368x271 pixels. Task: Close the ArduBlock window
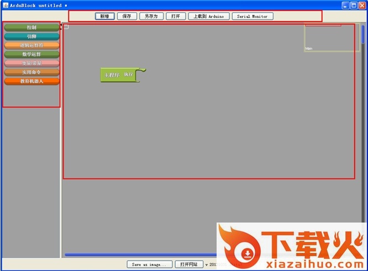pos(362,6)
